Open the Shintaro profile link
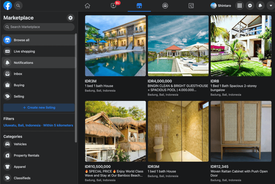The height and width of the screenshot is (184, 275). pyautogui.click(x=221, y=6)
